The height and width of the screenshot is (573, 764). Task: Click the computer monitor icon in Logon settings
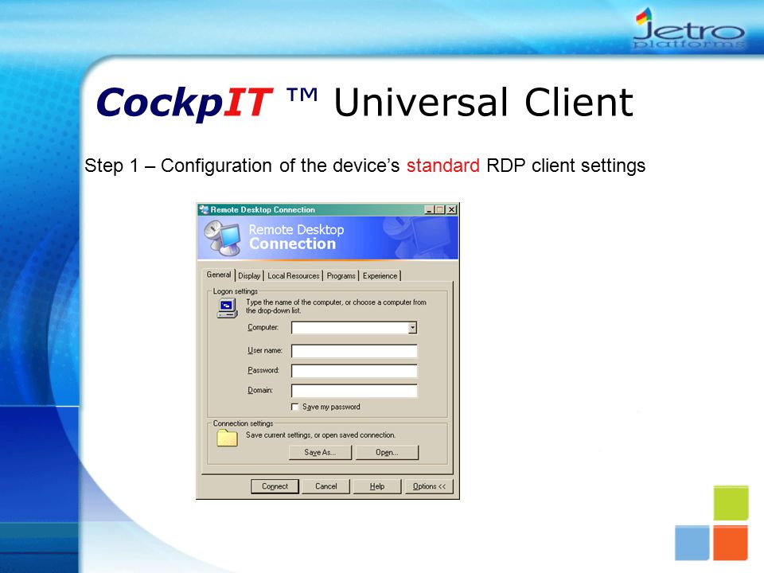tap(227, 308)
